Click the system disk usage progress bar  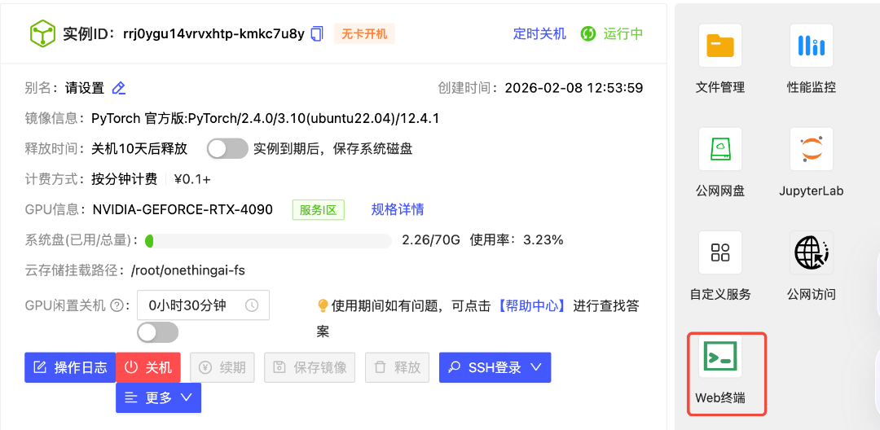click(268, 240)
